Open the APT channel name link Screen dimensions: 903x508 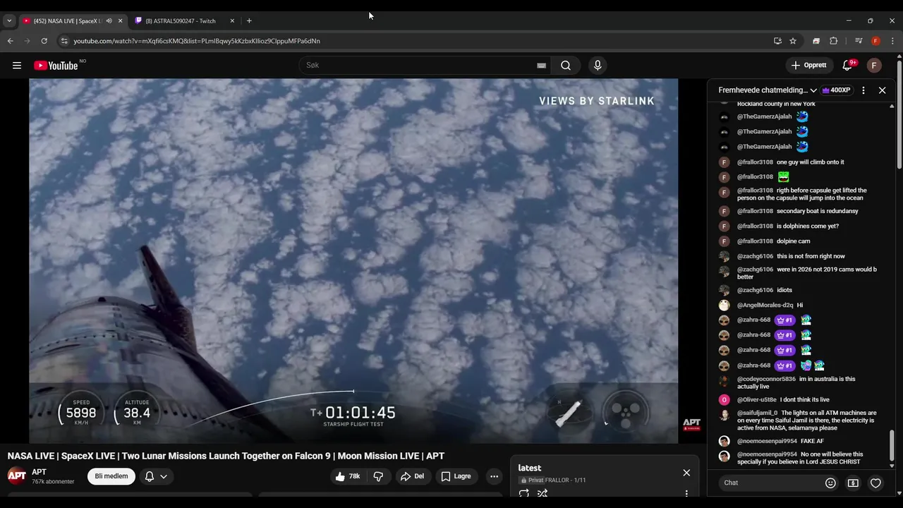[x=39, y=472]
